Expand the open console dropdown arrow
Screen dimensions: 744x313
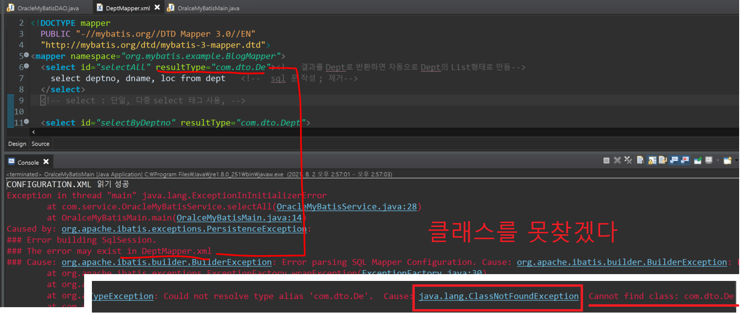(737, 160)
